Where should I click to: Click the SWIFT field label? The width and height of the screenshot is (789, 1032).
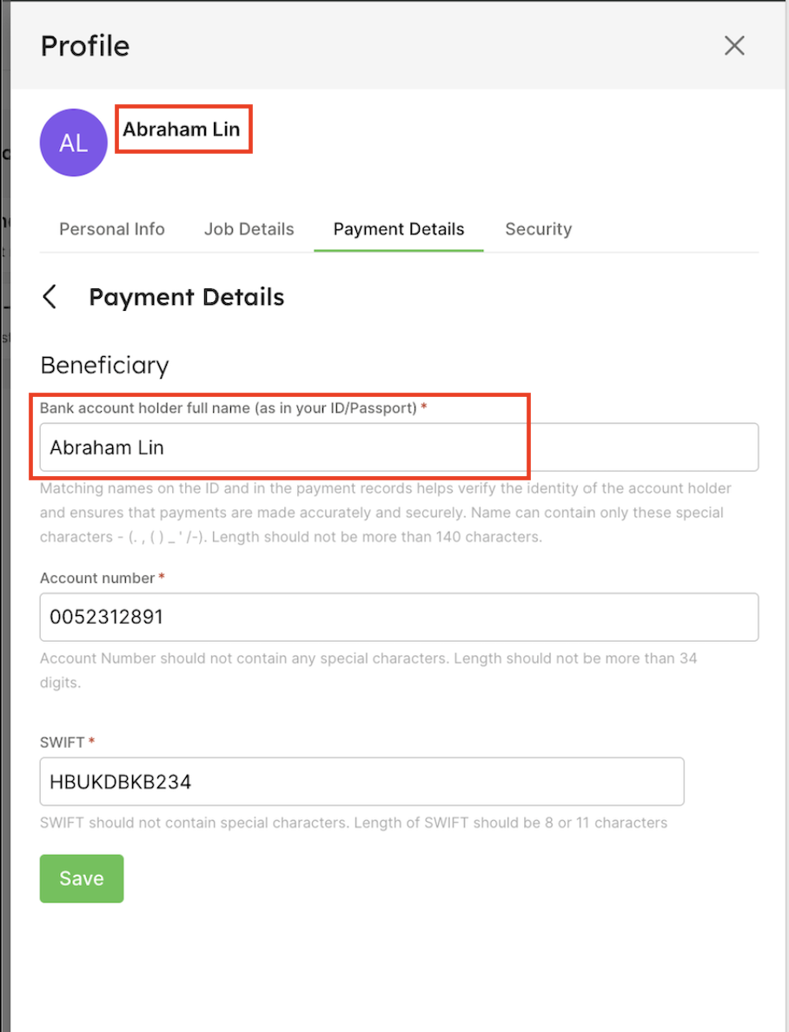coord(63,743)
